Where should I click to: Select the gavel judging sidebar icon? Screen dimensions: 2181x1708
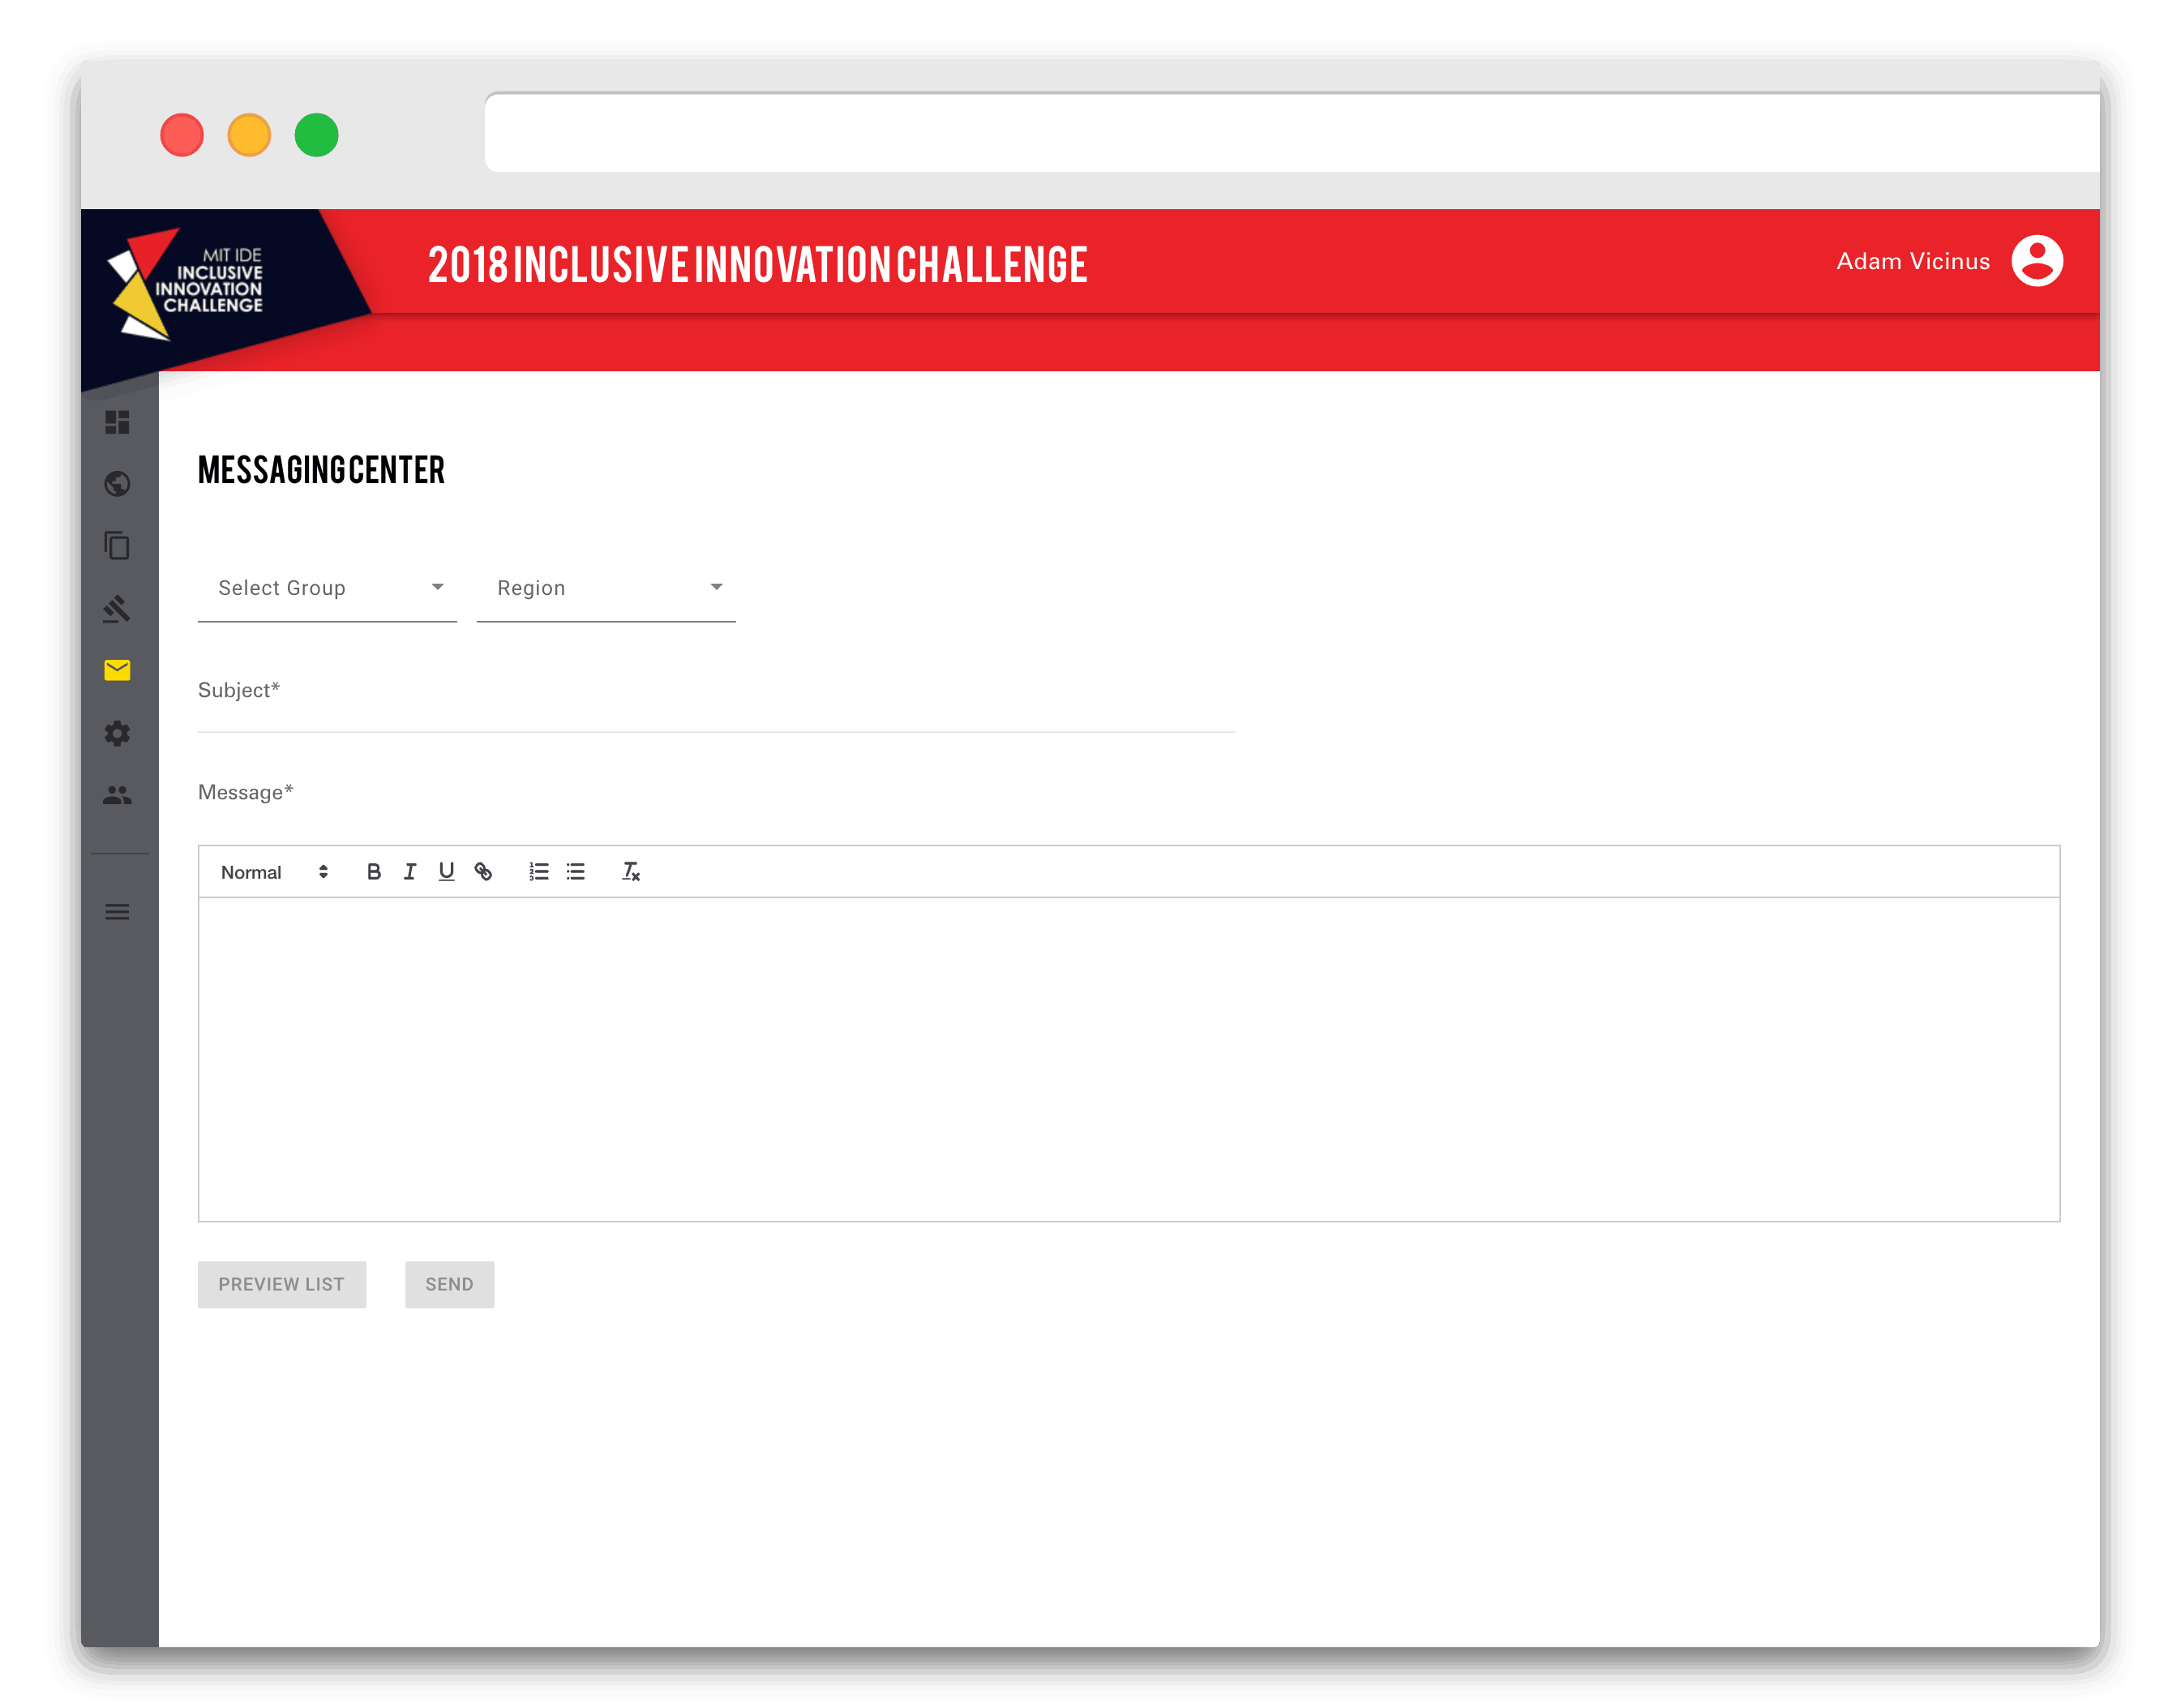(117, 608)
